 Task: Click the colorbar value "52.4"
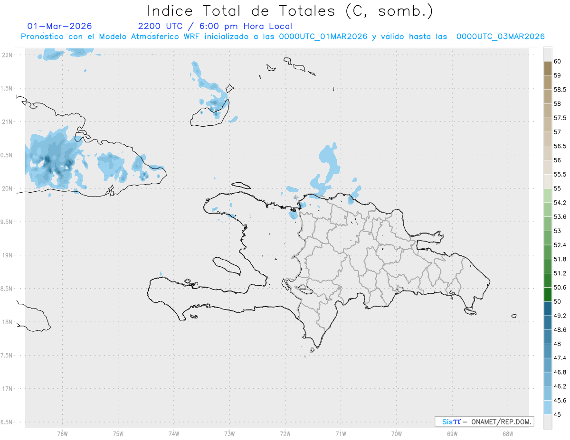tap(560, 245)
